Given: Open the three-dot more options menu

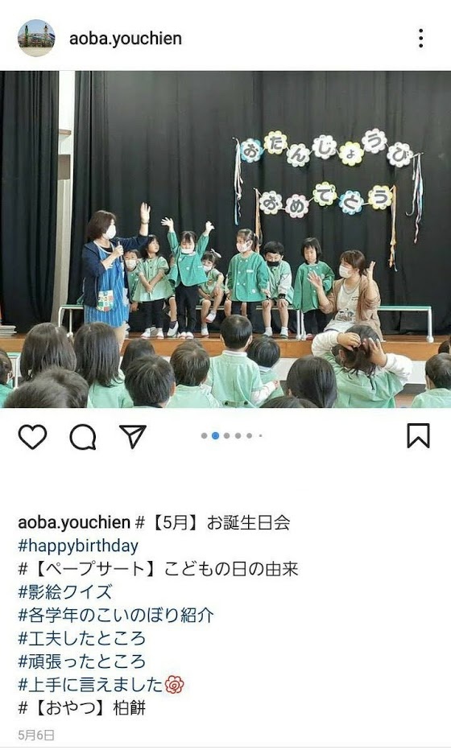Looking at the screenshot, I should (421, 39).
